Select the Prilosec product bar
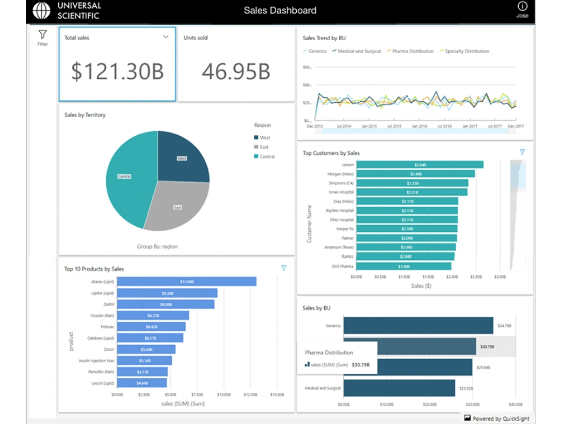Image resolution: width=565 pixels, height=424 pixels. pos(151,327)
